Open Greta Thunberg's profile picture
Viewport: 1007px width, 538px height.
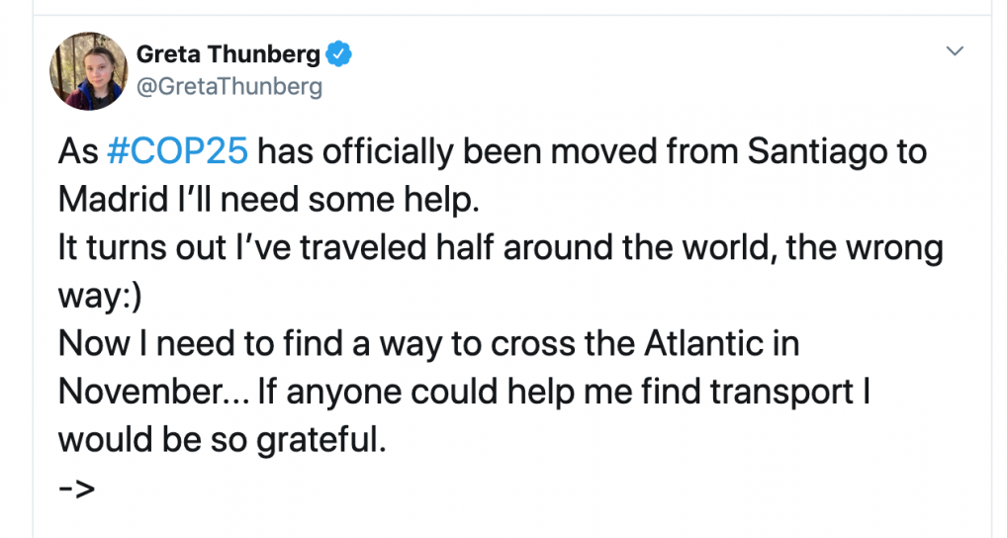click(89, 70)
